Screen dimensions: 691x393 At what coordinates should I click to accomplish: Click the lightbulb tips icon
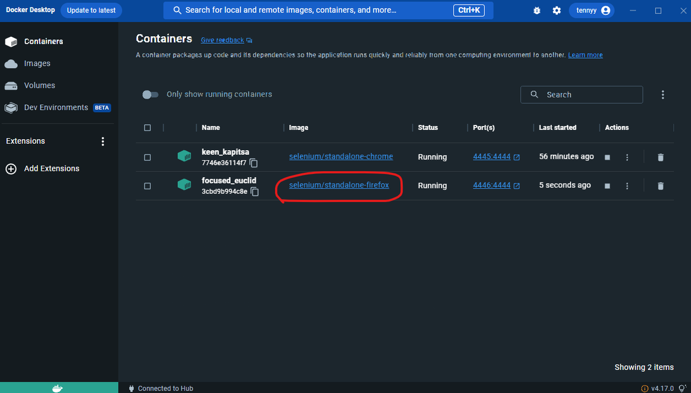pyautogui.click(x=683, y=388)
